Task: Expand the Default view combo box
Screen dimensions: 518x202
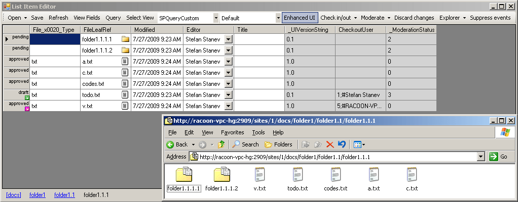Action: pos(278,18)
